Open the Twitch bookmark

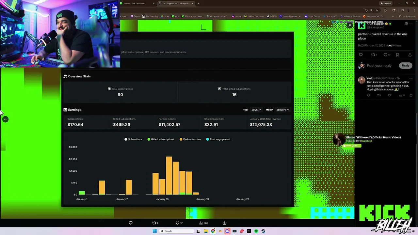click(x=135, y=16)
